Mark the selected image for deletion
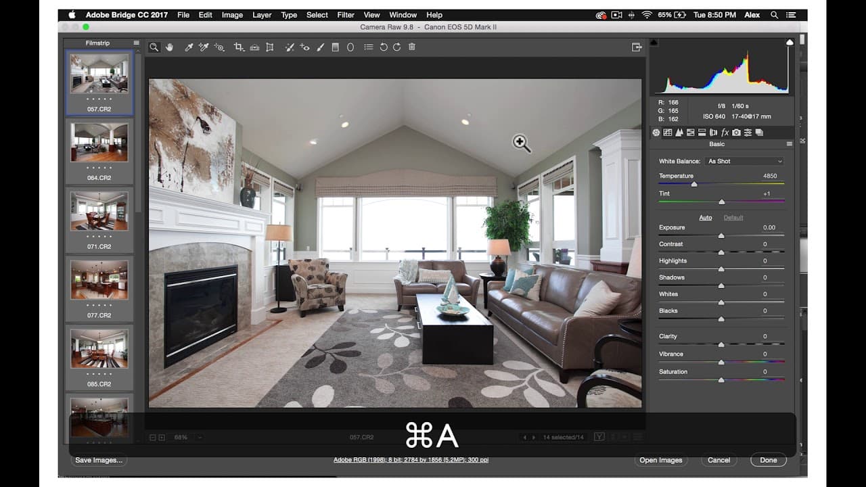The width and height of the screenshot is (866, 487). coord(411,47)
